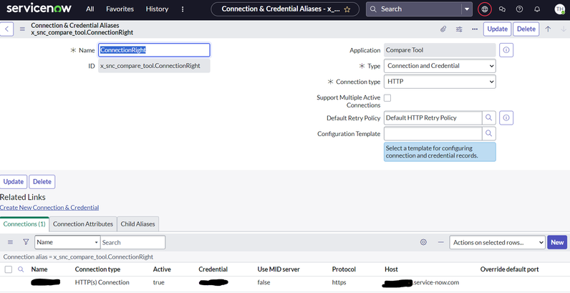
Task: Open the Name search-field dropdown
Action: click(67, 242)
